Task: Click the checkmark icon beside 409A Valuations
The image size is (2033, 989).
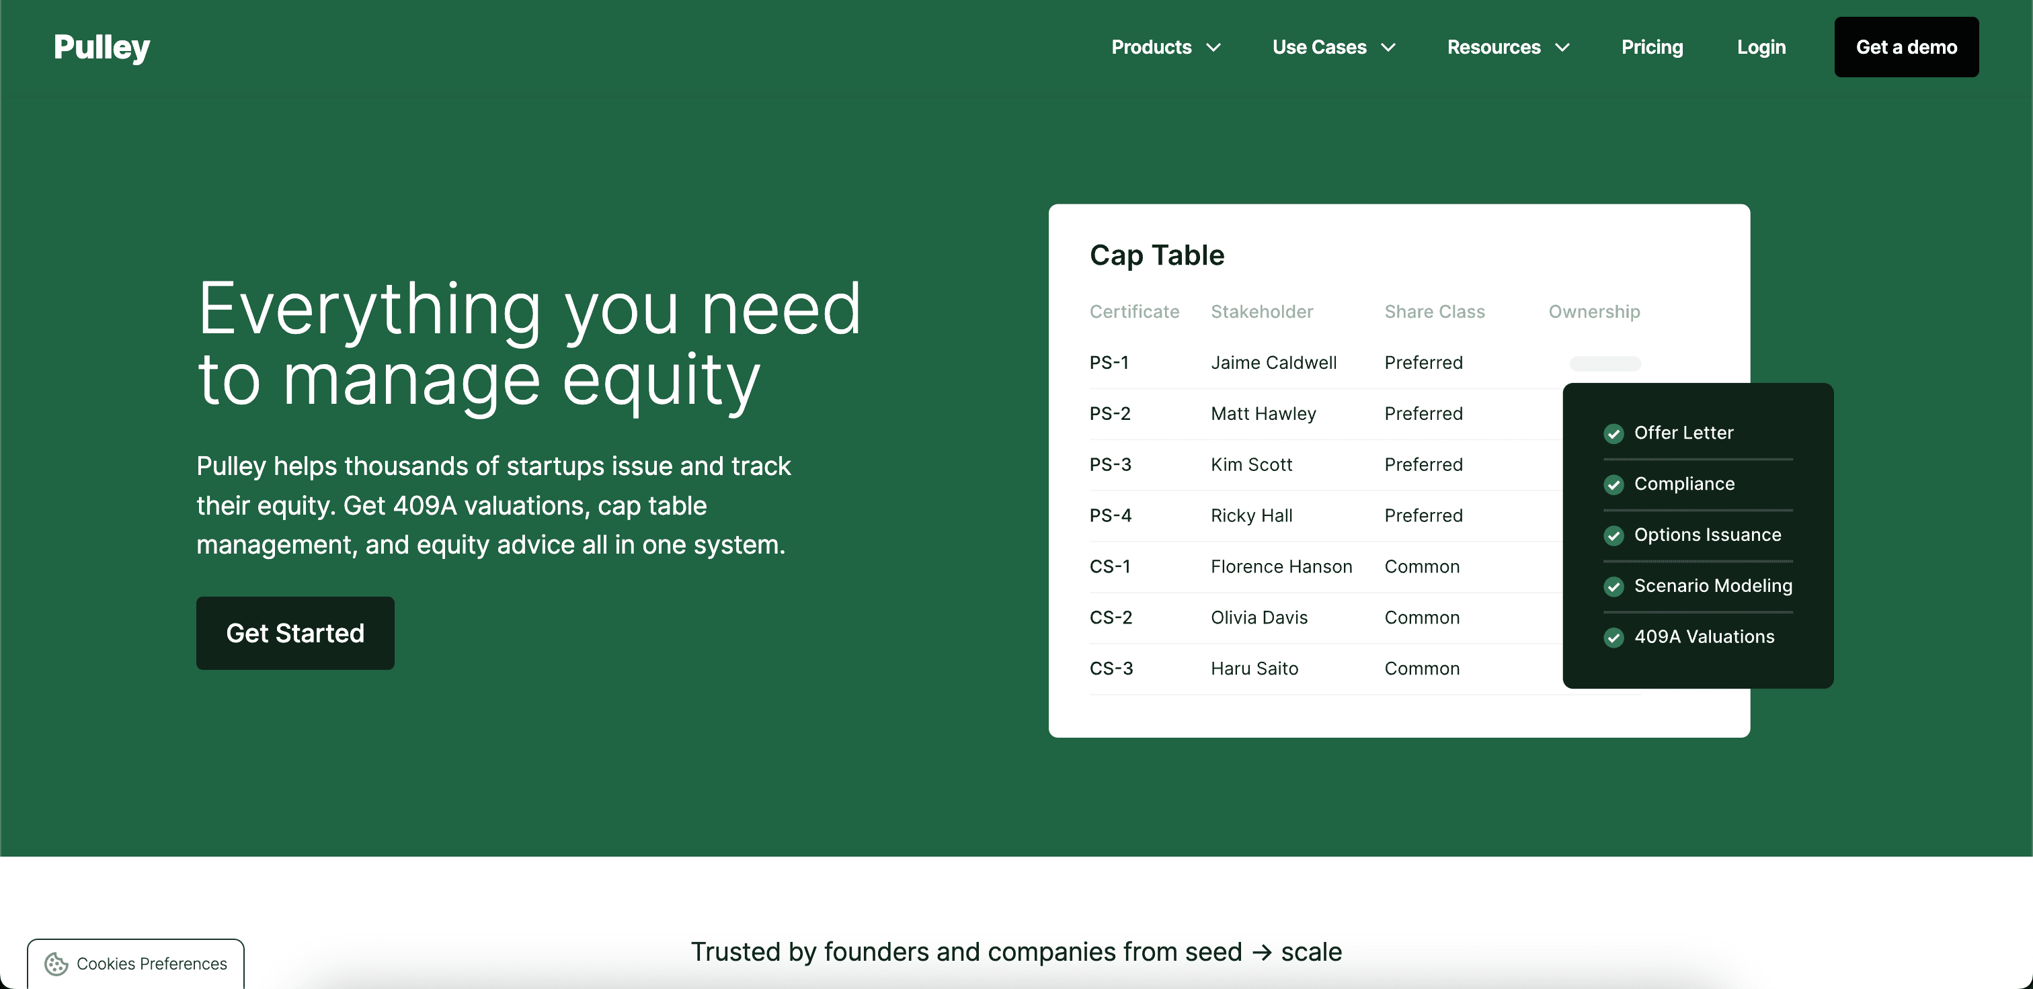Action: click(x=1614, y=637)
